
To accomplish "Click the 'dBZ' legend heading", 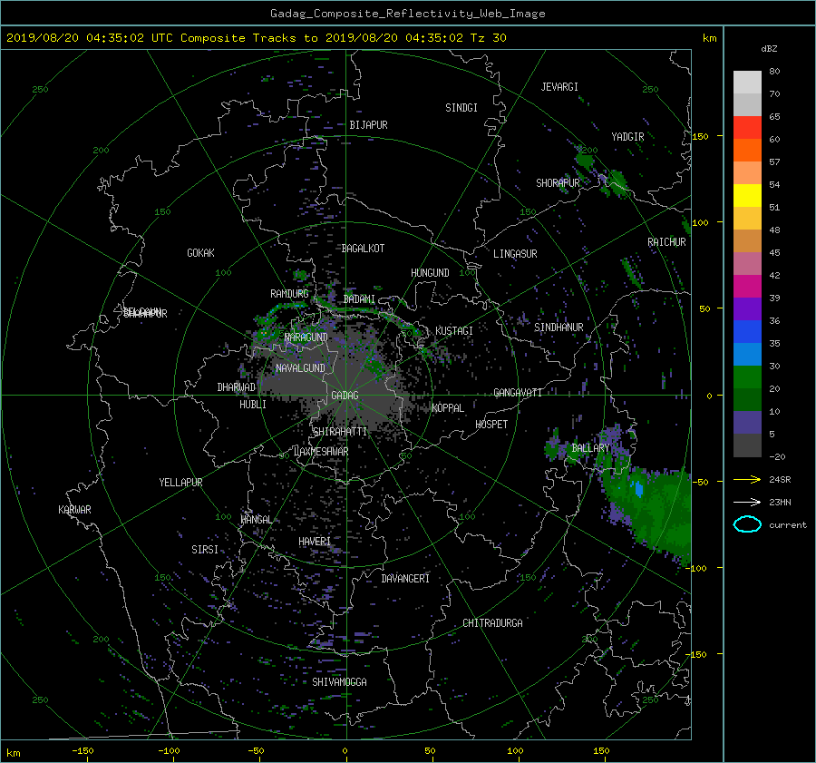I will point(769,49).
